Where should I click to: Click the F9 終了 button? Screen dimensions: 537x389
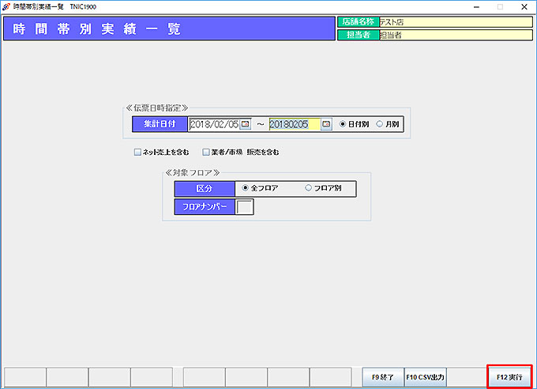tap(383, 377)
